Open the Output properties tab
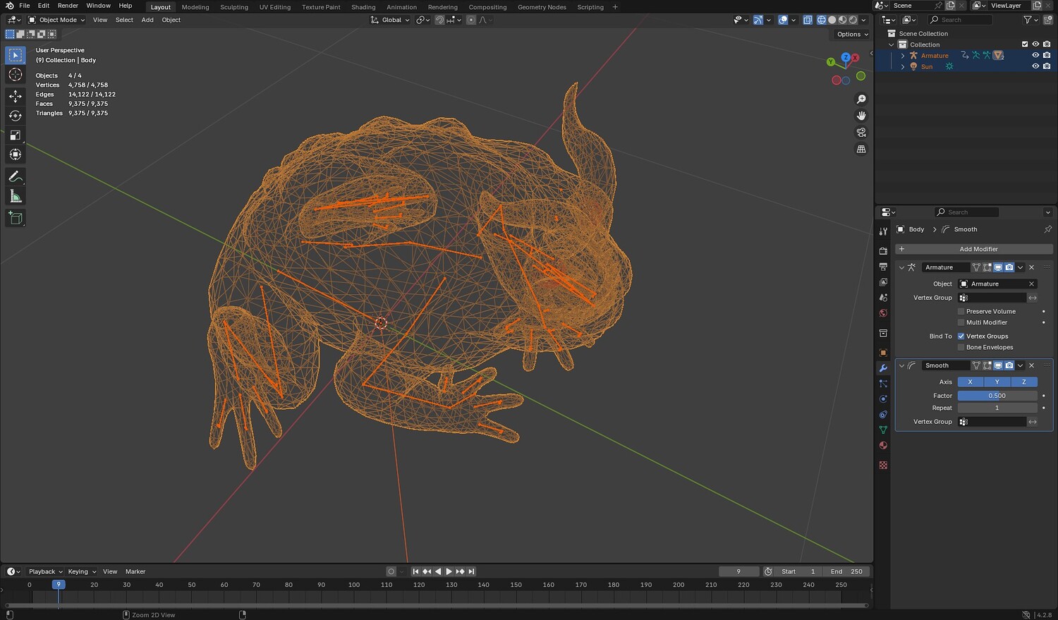The image size is (1058, 620). [x=883, y=267]
